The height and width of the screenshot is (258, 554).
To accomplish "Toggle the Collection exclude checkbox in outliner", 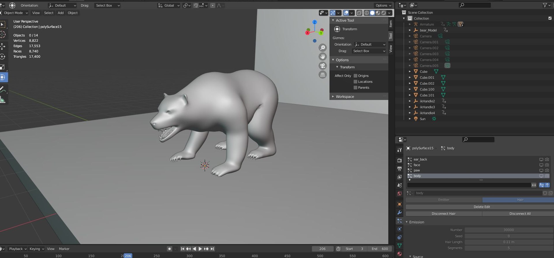I will [550, 18].
